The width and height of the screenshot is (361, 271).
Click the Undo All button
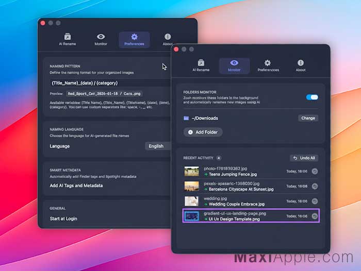tap(304, 158)
